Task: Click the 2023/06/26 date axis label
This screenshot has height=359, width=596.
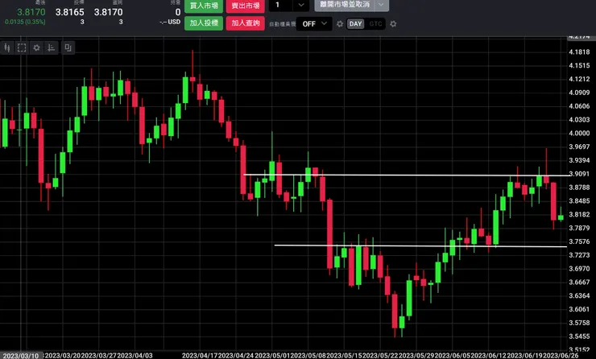Action: click(561, 356)
